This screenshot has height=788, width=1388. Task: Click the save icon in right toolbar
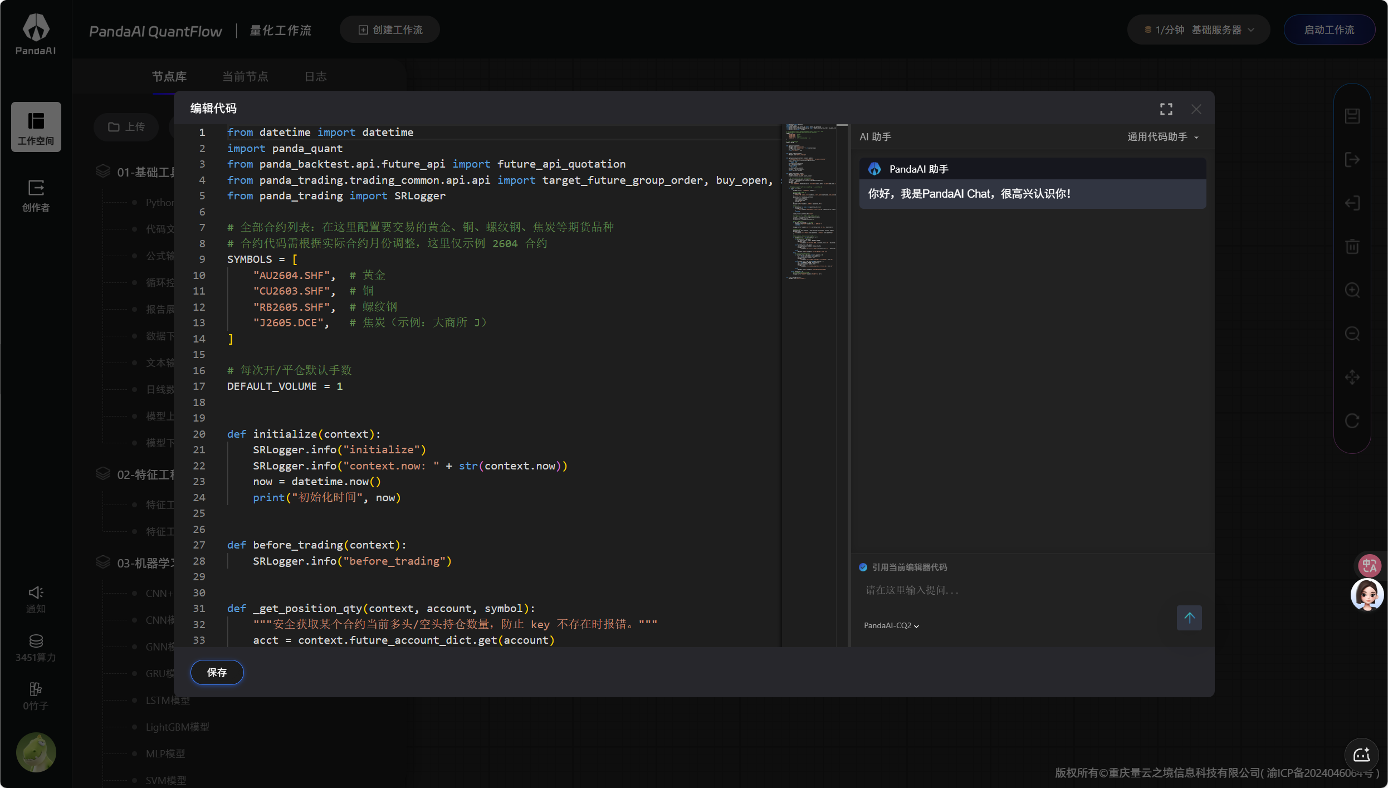pyautogui.click(x=1352, y=116)
